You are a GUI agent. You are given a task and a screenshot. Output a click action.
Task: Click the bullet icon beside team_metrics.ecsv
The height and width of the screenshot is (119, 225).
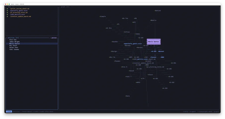[x=7, y=15]
